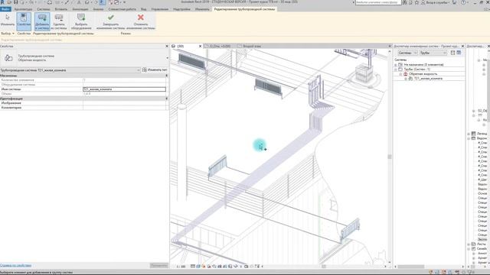The image size is (490, 275).
Task: Select T21_жилая_комната system tree item
Action: coord(428,79)
